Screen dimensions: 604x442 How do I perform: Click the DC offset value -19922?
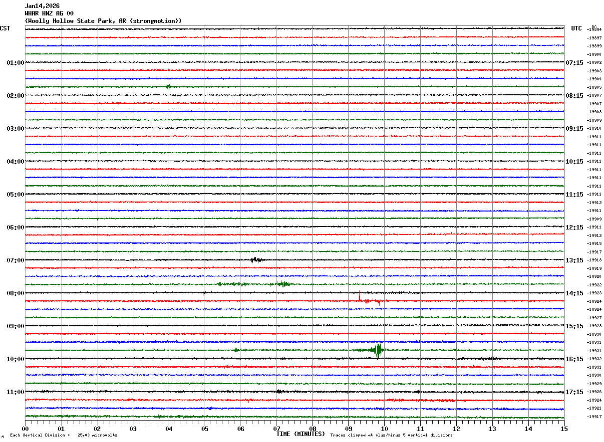point(594,285)
